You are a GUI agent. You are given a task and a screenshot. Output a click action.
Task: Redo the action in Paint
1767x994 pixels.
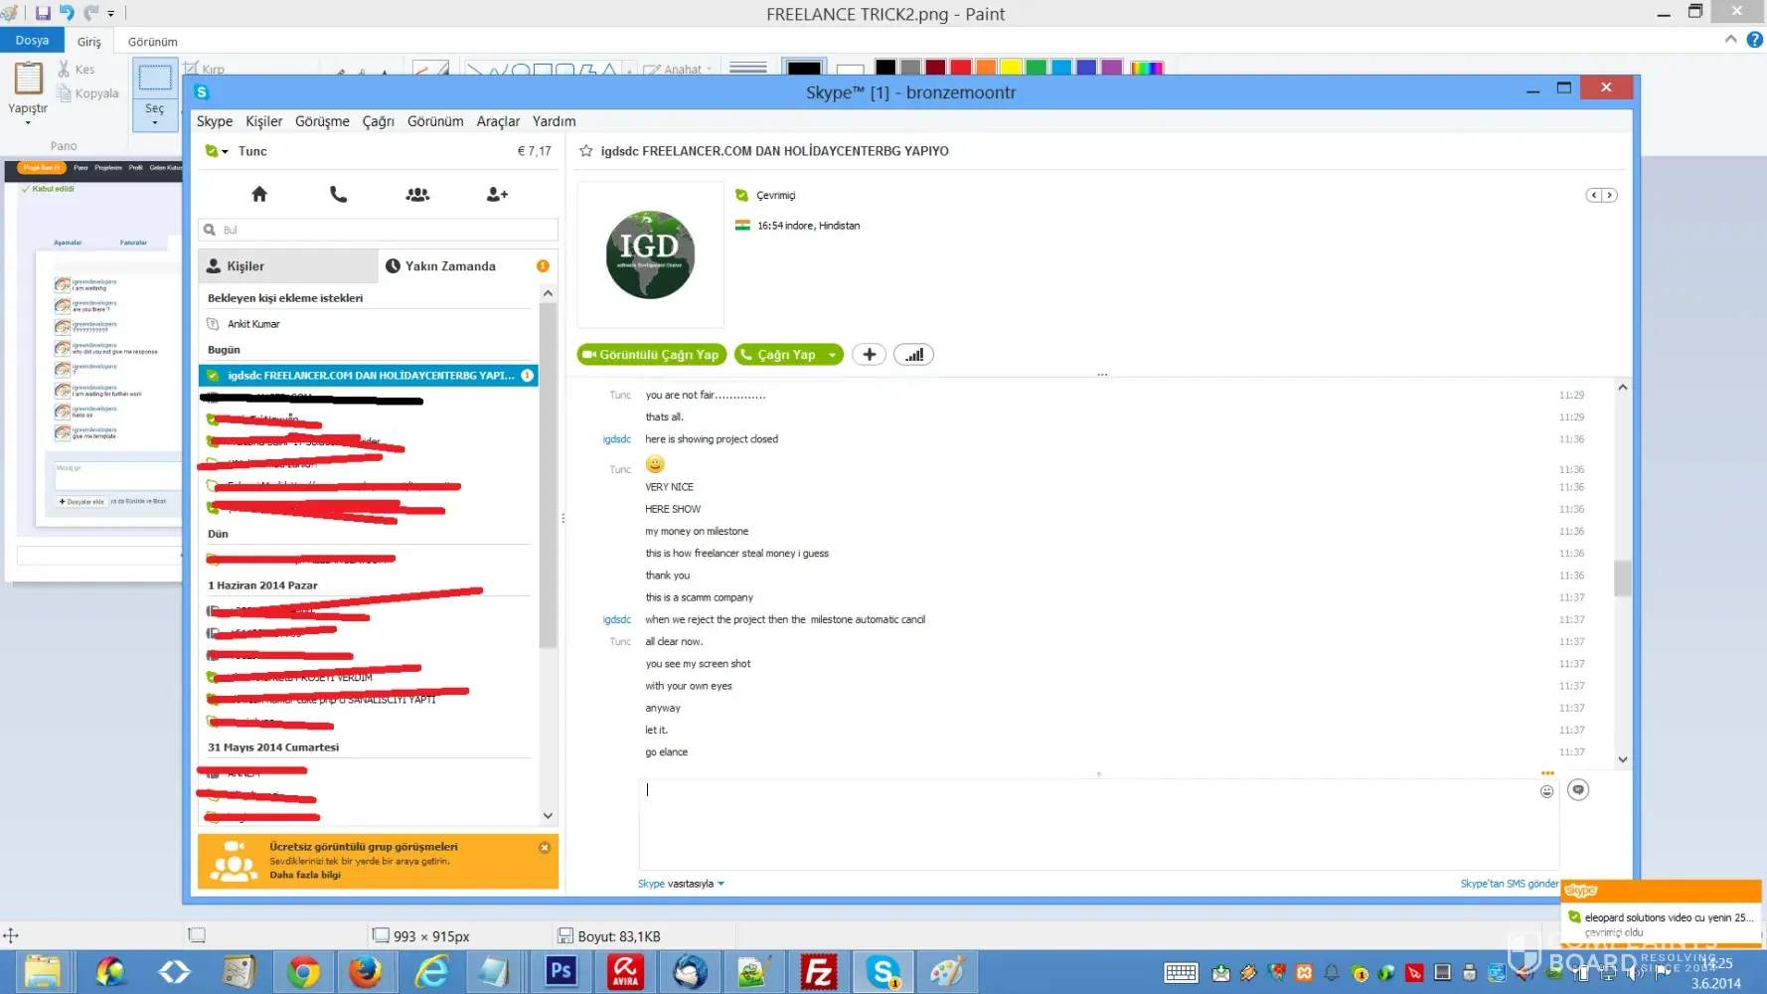coord(90,13)
